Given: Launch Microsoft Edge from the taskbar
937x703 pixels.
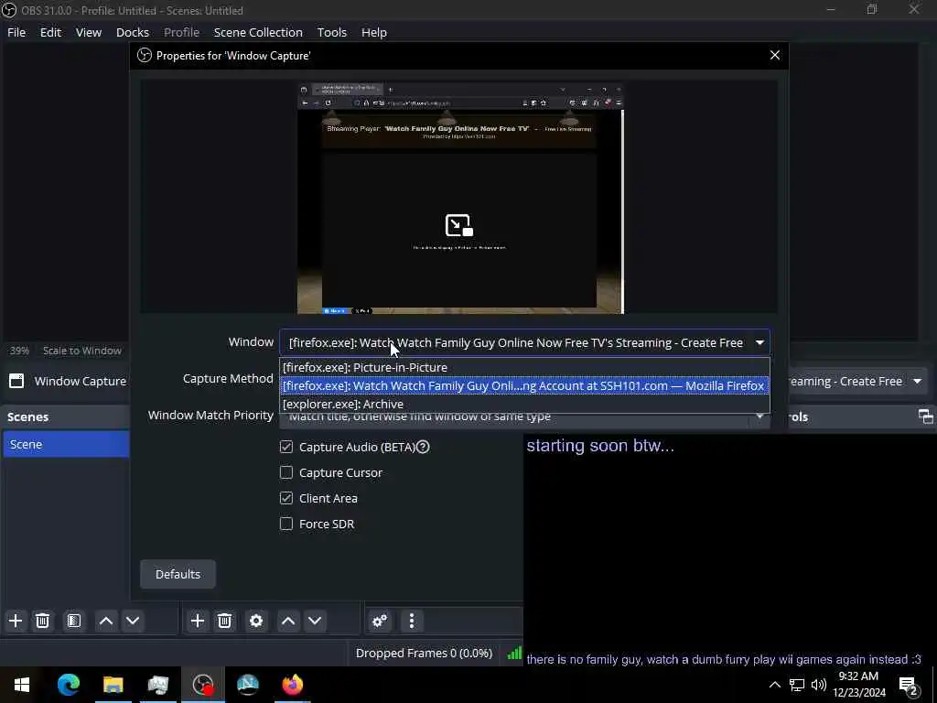Looking at the screenshot, I should 68,685.
